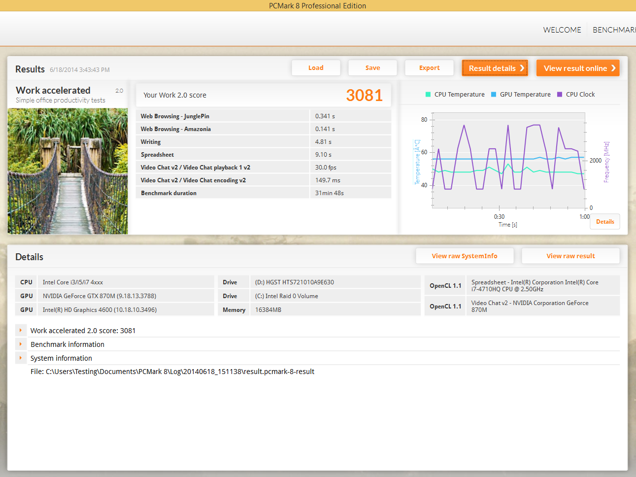Click the Work 2.0 score 3081
Viewport: 636px width, 477px height.
[x=364, y=95]
